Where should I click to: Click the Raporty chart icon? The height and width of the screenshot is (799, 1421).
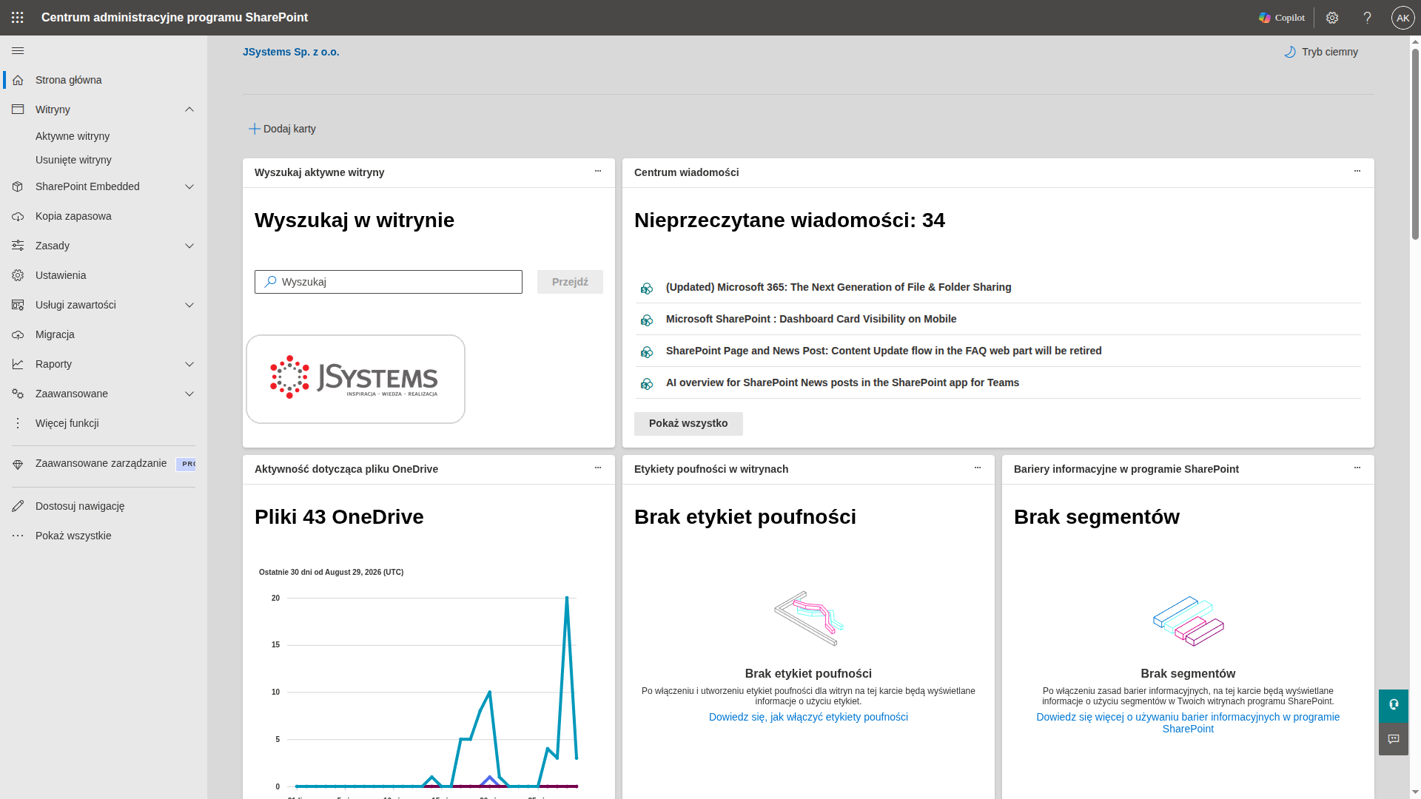point(19,364)
